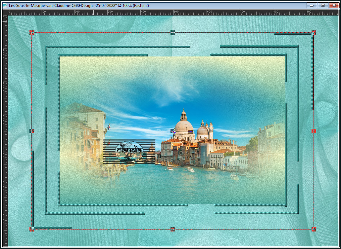Click the top-right selection corner handle

click(314, 33)
